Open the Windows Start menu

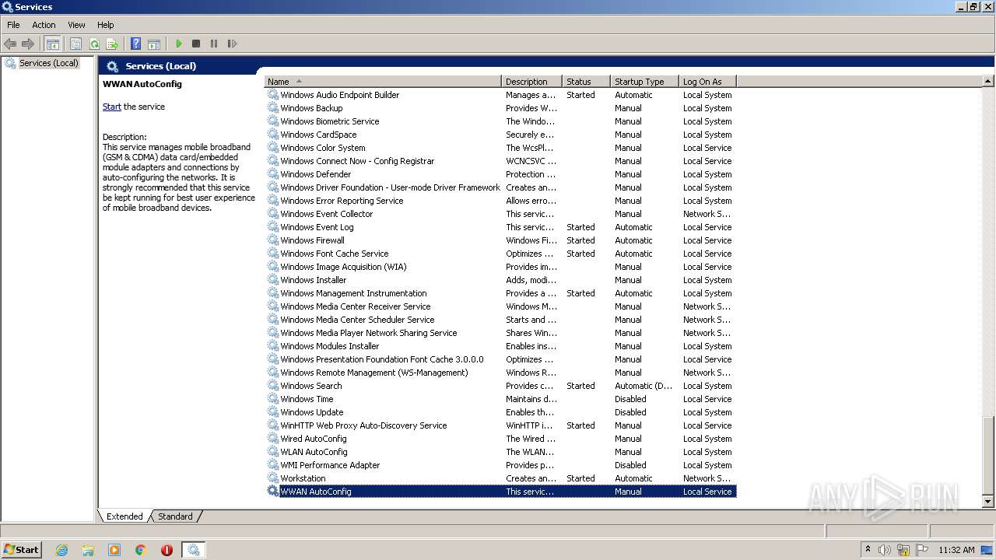[21, 549]
